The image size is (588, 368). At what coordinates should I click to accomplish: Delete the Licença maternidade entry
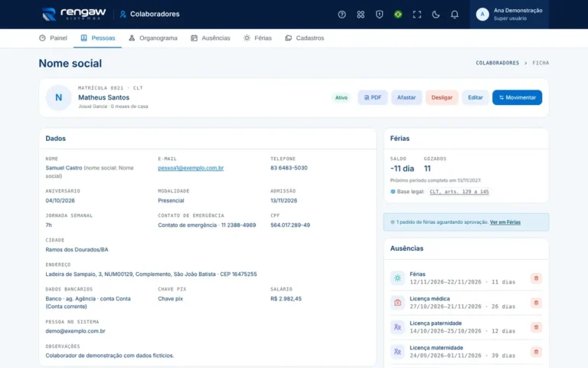536,352
